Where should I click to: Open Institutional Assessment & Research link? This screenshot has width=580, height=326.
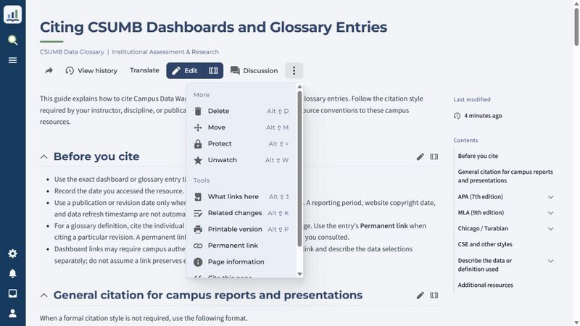[165, 51]
